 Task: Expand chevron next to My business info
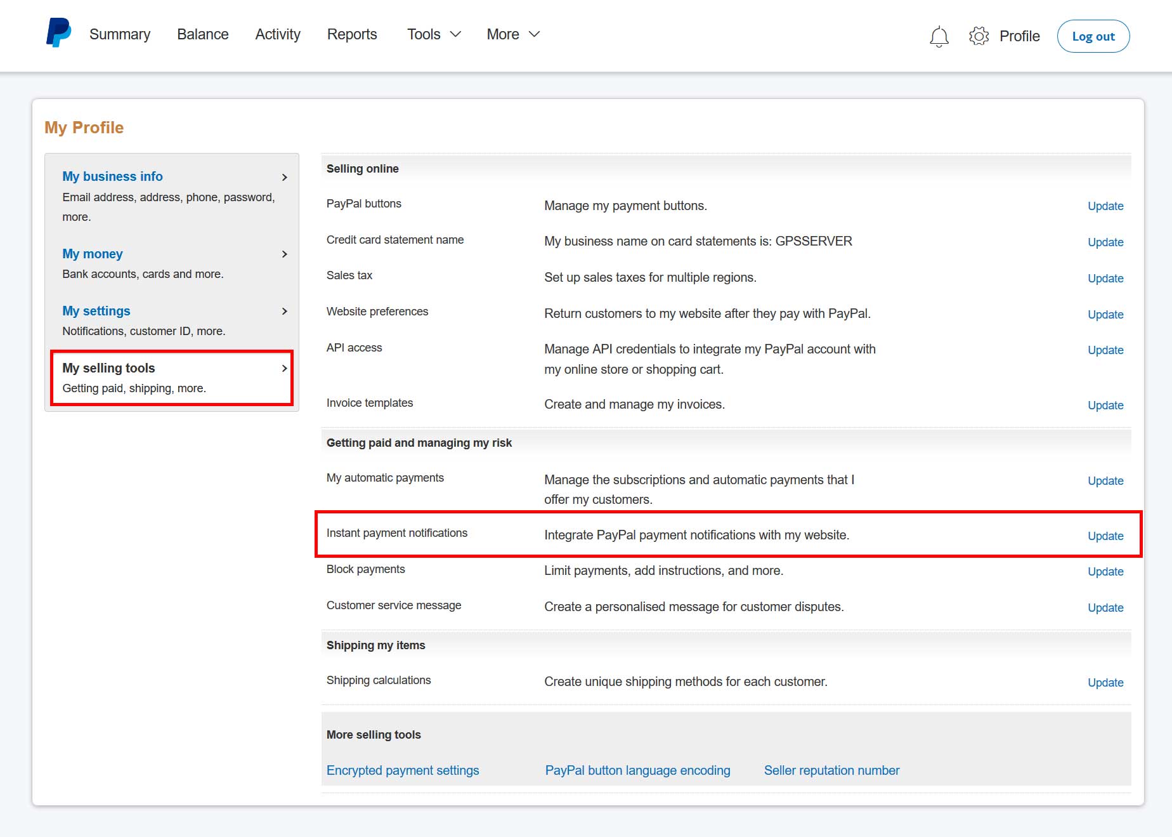284,177
